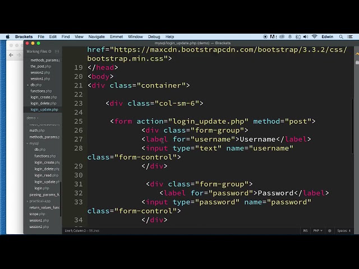Open scope.php in project tree

point(37,214)
